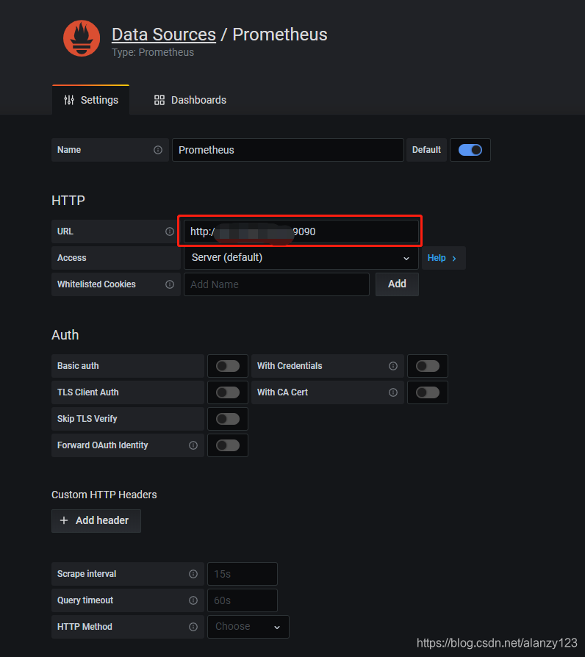Click the info icon beside URL
The width and height of the screenshot is (585, 657).
[170, 231]
